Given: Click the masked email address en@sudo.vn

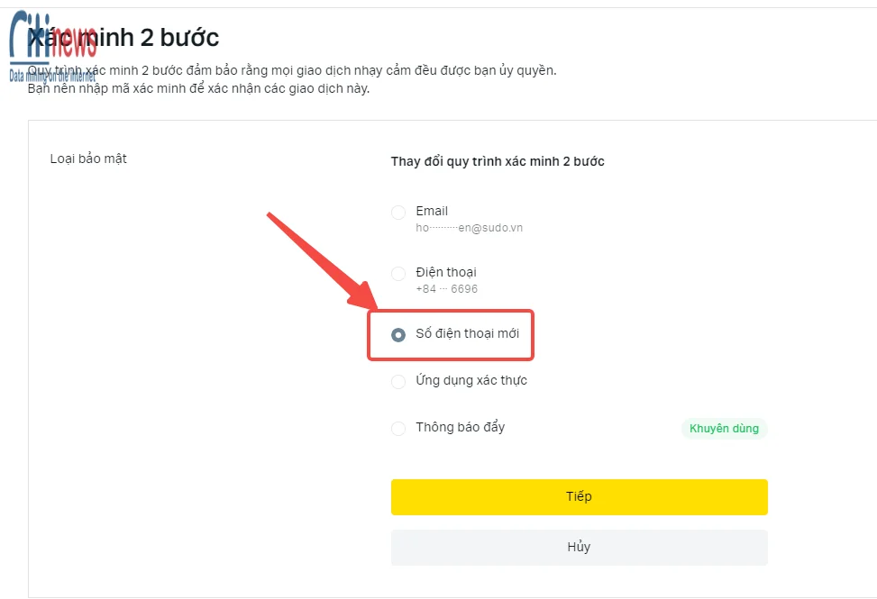Looking at the screenshot, I should tap(469, 228).
